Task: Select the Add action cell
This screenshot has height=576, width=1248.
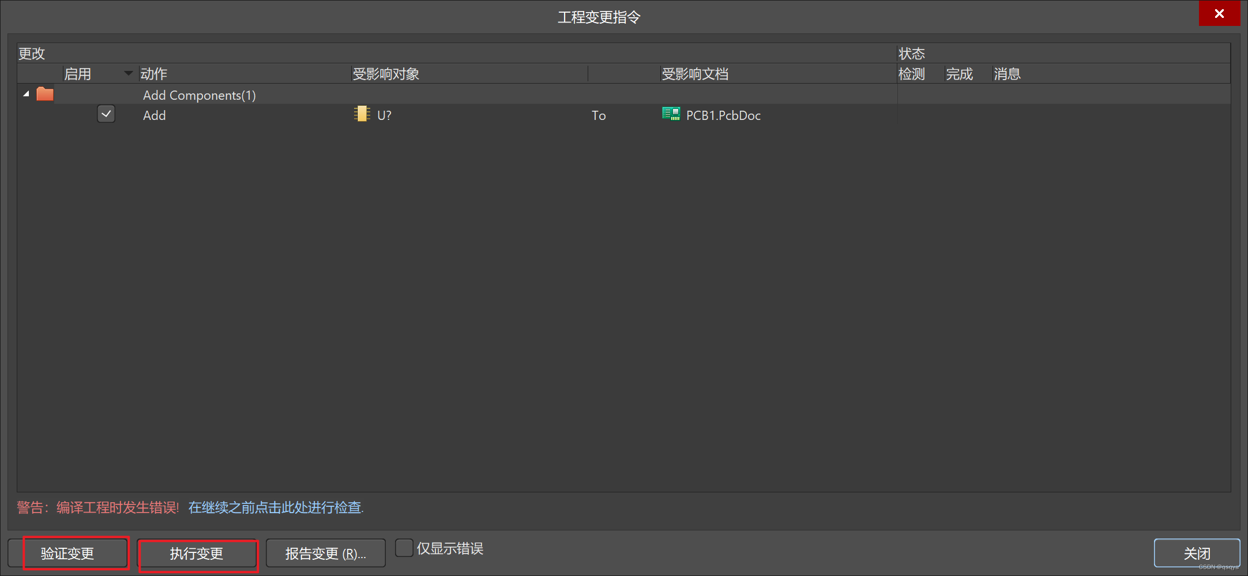Action: [x=155, y=115]
